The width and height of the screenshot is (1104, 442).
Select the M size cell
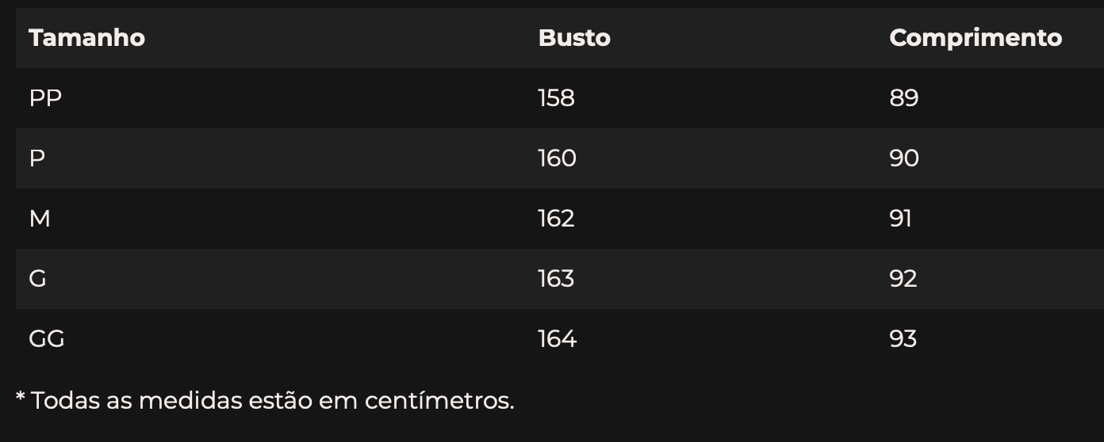40,219
